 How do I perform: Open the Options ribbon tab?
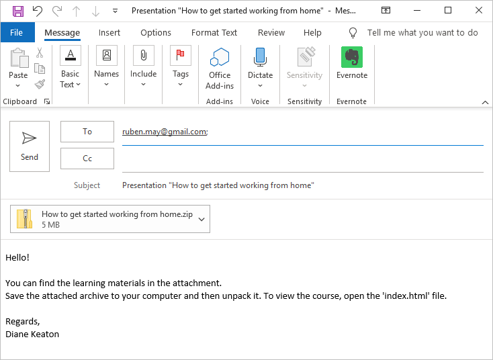point(156,32)
